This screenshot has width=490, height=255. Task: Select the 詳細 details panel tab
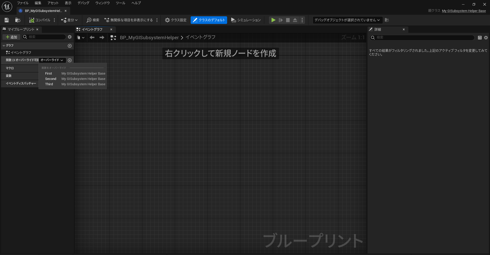[388, 30]
